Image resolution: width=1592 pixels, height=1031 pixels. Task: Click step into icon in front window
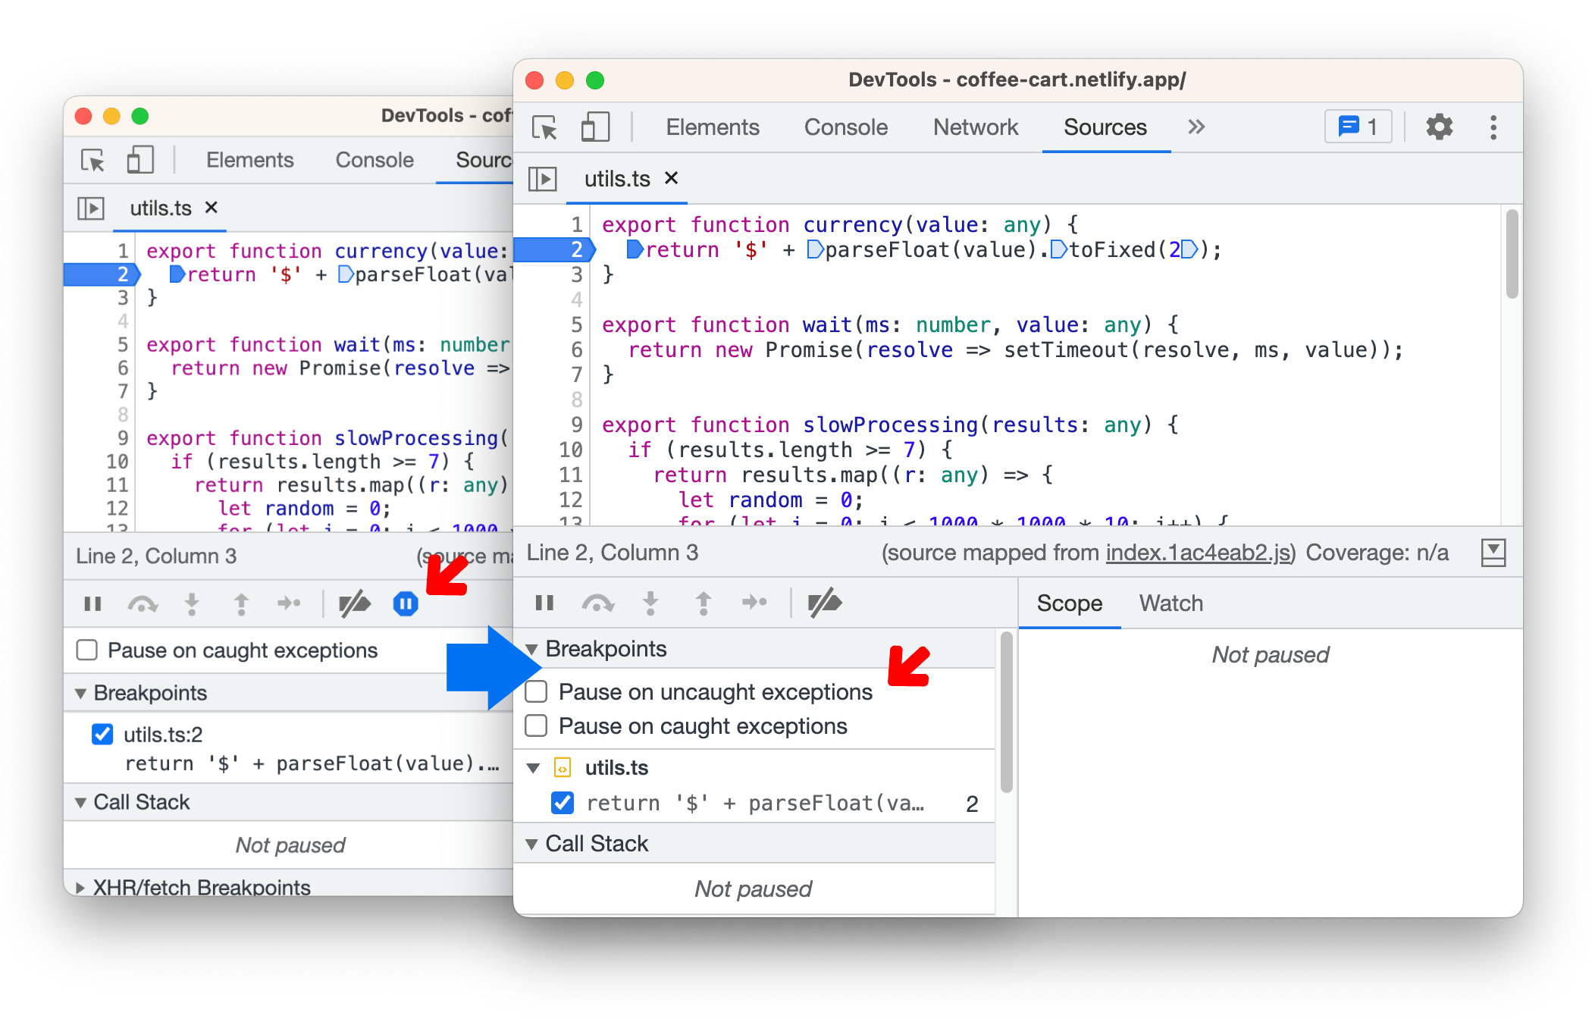click(x=650, y=603)
